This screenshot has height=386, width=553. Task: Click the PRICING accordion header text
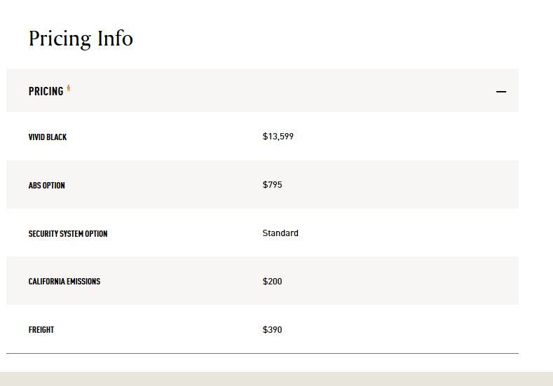coord(46,91)
